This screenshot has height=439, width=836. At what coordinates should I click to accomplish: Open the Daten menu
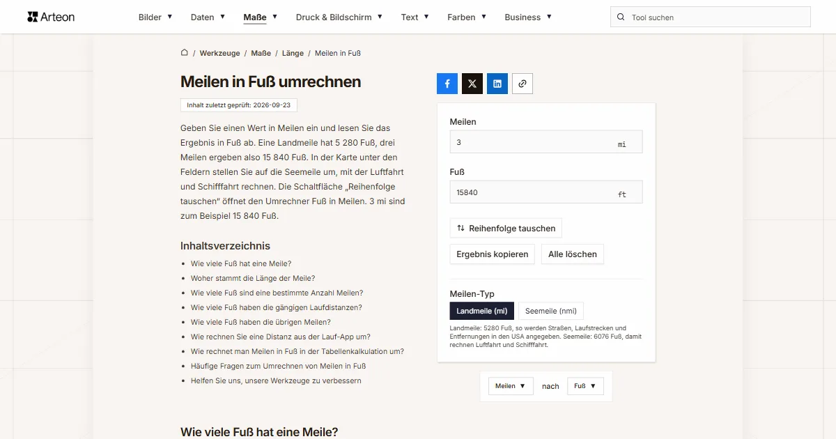pyautogui.click(x=208, y=17)
